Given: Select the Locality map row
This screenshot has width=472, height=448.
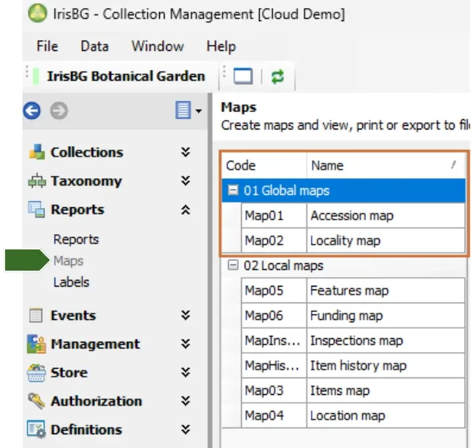Looking at the screenshot, I should [353, 241].
